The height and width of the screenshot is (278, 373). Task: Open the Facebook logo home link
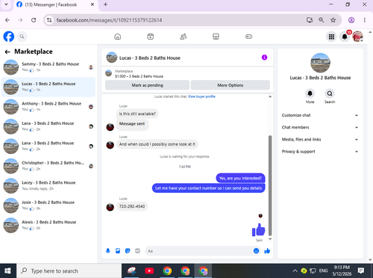[x=9, y=37]
